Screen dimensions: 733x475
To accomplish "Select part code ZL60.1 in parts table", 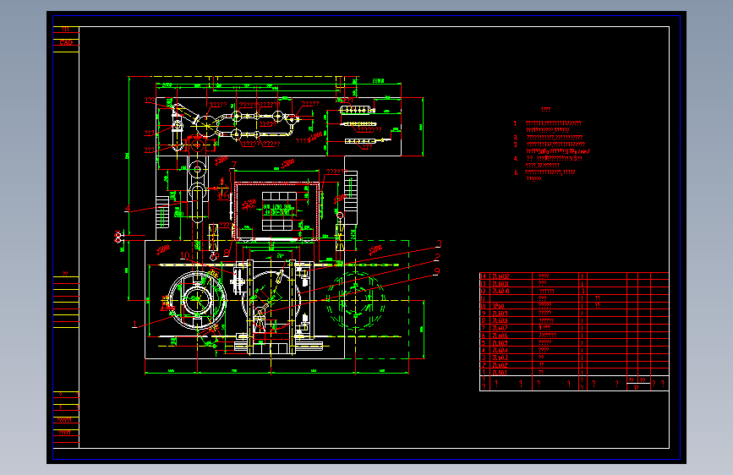I will click(x=500, y=373).
